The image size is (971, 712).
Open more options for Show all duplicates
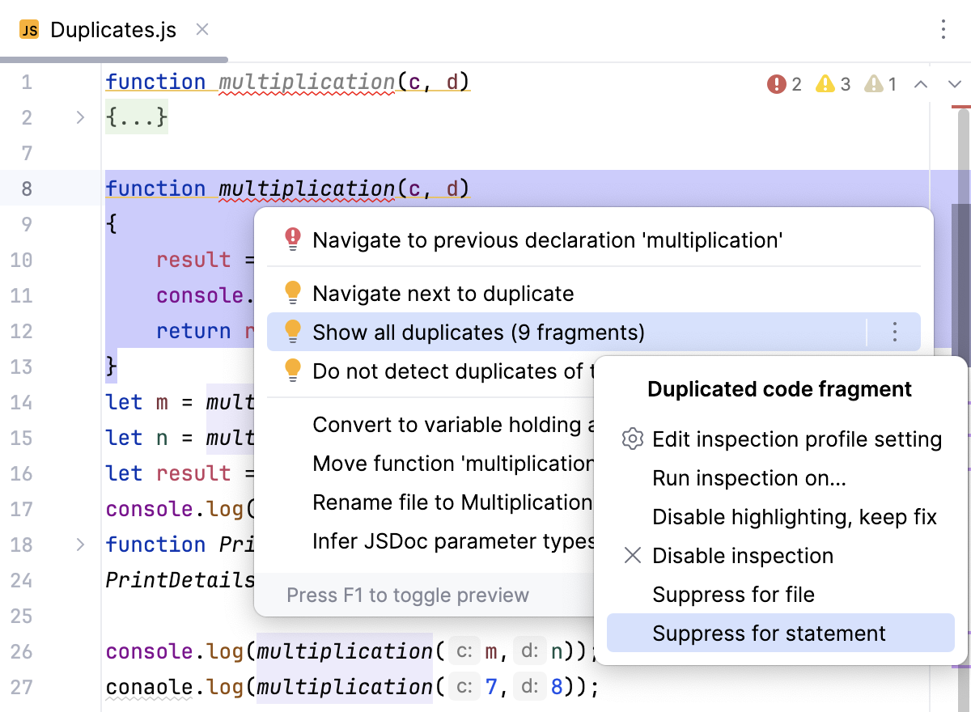[x=894, y=332]
